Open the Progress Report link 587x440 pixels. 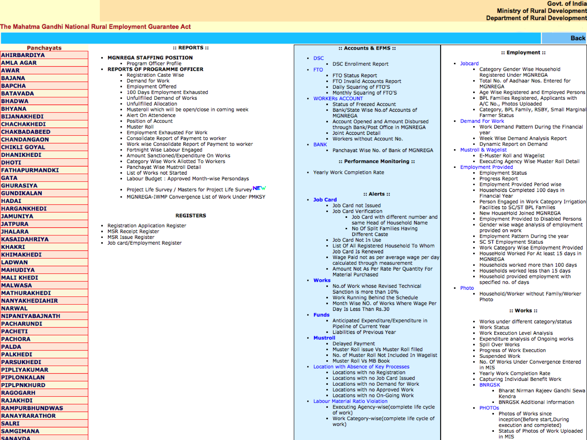[499, 179]
